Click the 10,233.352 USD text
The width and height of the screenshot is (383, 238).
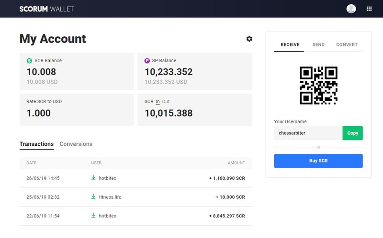pyautogui.click(x=166, y=82)
